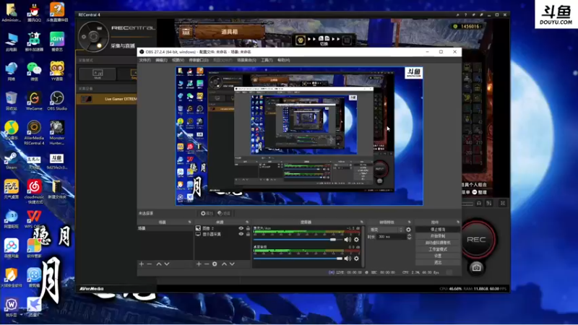Move the source down in Sources list
Viewport: 578px width, 325px height.
pyautogui.click(x=232, y=264)
